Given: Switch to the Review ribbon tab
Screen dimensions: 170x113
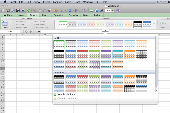Looking at the screenshot, I should coord(97,15).
